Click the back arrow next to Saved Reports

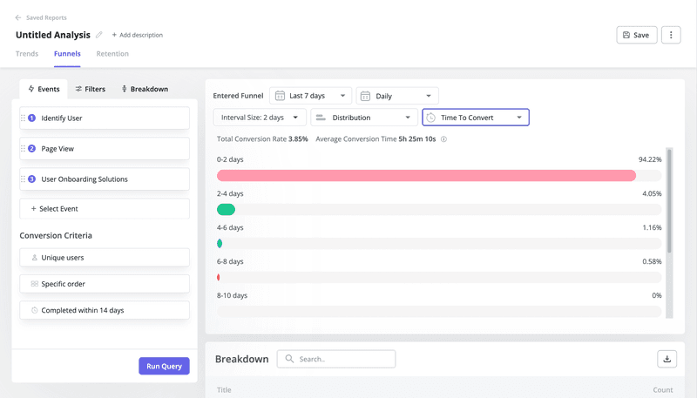tap(18, 17)
